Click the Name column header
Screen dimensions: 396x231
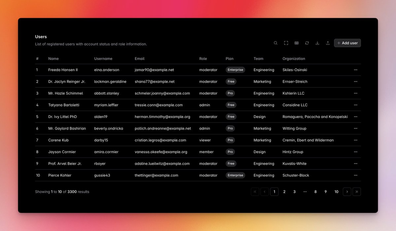[x=53, y=59]
